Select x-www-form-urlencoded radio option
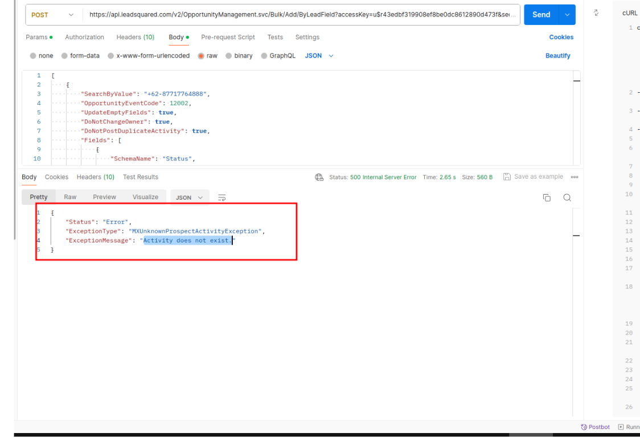Image resolution: width=640 pixels, height=441 pixels. click(110, 56)
